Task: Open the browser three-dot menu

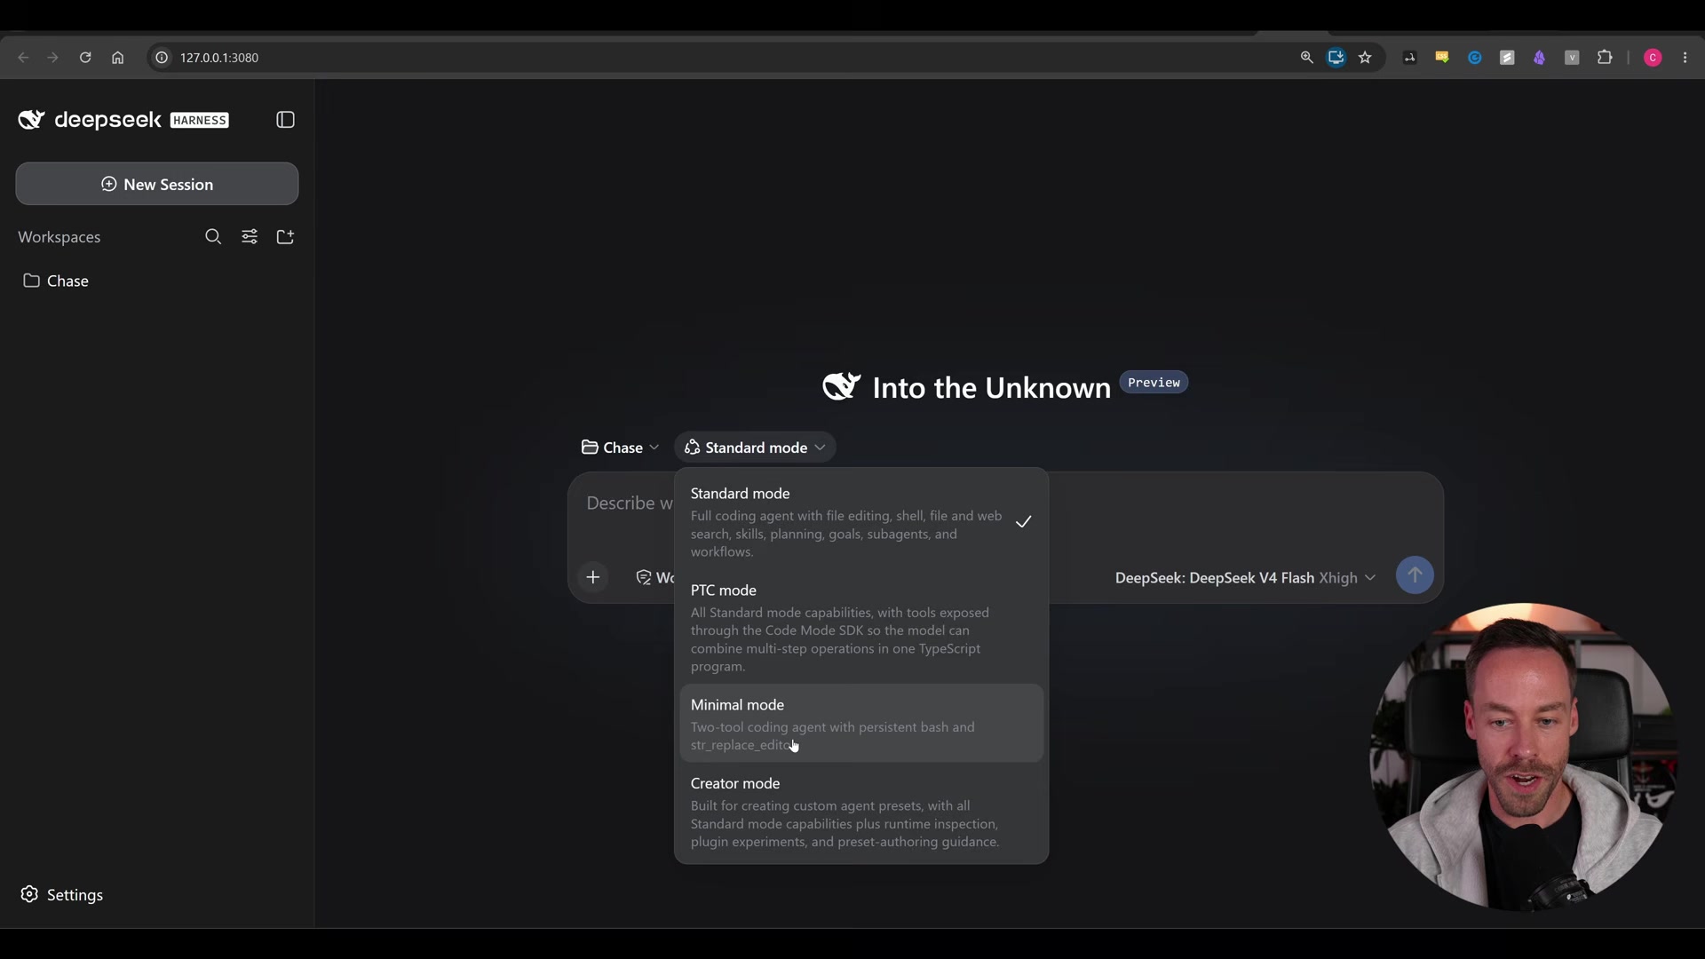Action: 1685,58
